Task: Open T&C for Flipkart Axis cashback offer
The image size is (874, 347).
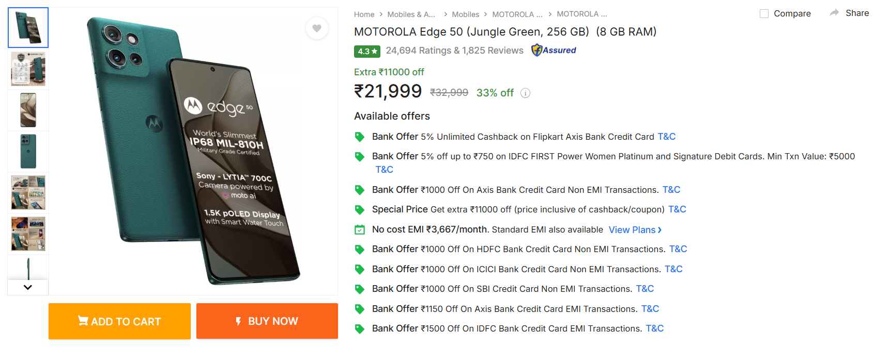Action: [x=666, y=137]
